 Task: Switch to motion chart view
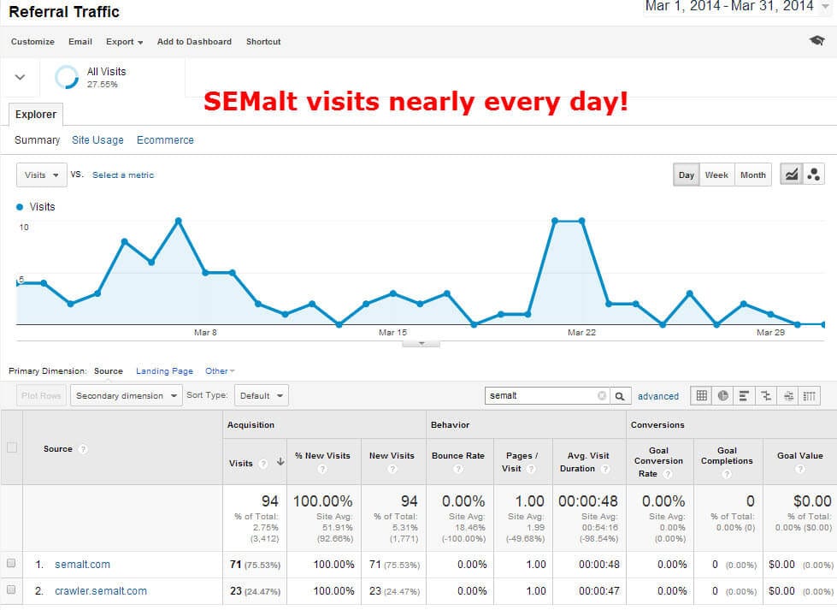(814, 175)
